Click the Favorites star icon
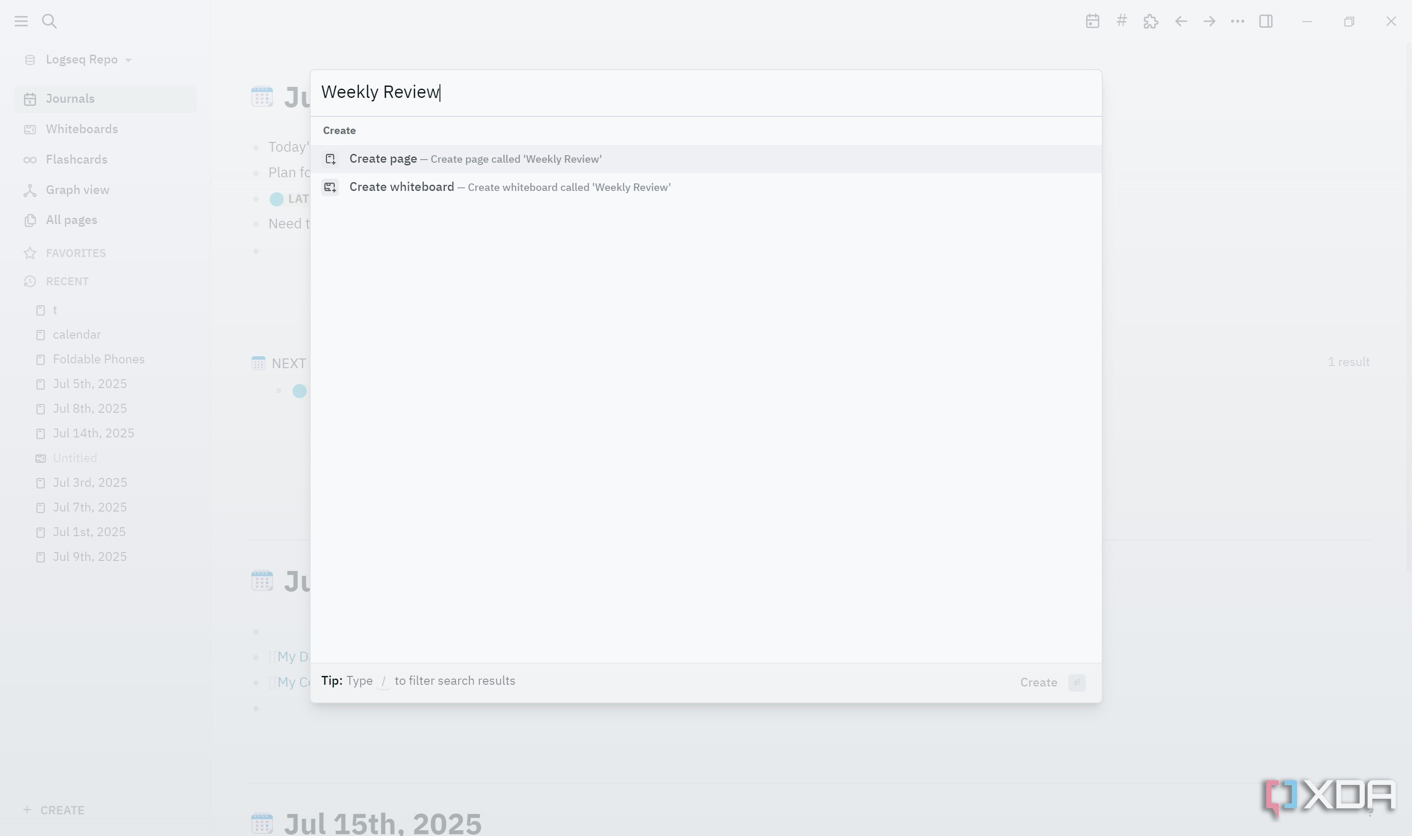 click(30, 253)
